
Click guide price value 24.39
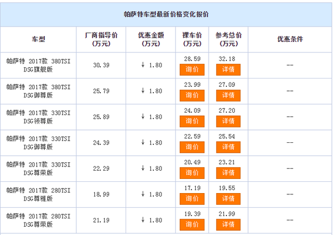[101, 143]
